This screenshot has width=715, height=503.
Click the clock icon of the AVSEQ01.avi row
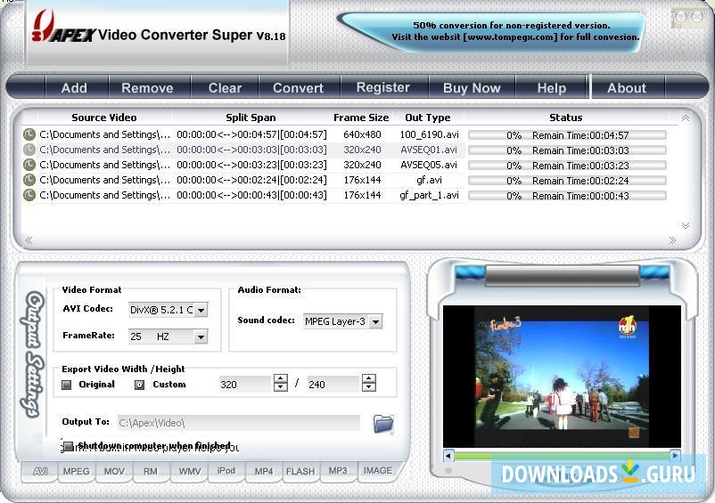[x=29, y=150]
